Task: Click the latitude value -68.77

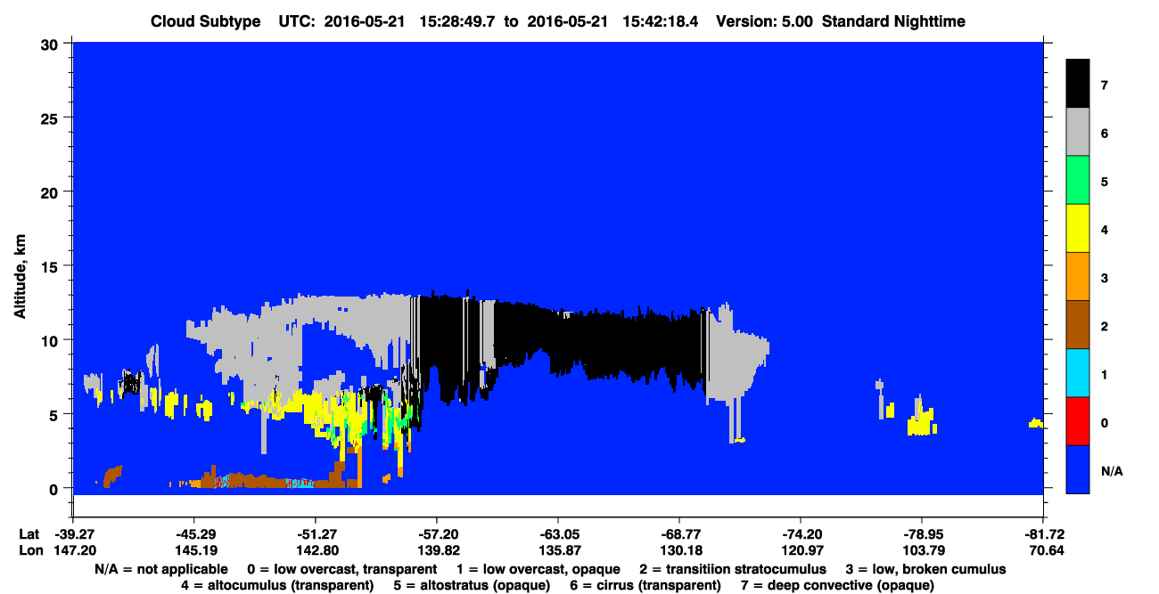Action: click(678, 533)
